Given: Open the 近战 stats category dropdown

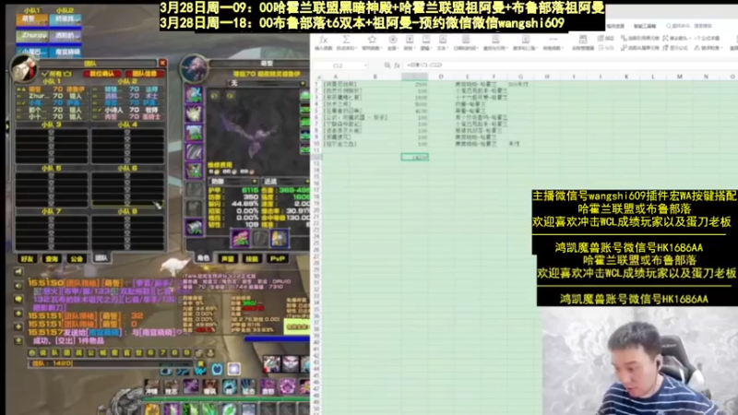Looking at the screenshot, I should [286, 182].
